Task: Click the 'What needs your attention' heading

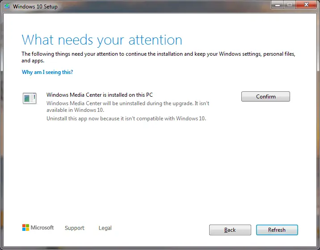Action: tap(102, 40)
